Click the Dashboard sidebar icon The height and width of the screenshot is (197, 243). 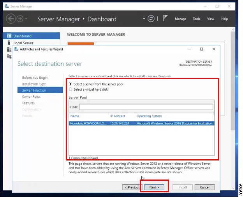9,36
